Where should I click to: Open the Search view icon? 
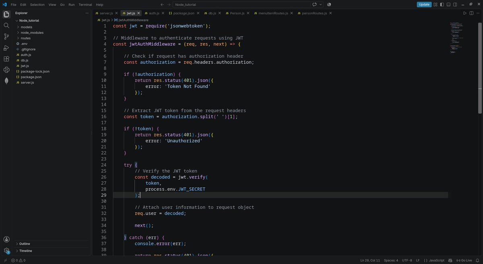[x=6, y=25]
